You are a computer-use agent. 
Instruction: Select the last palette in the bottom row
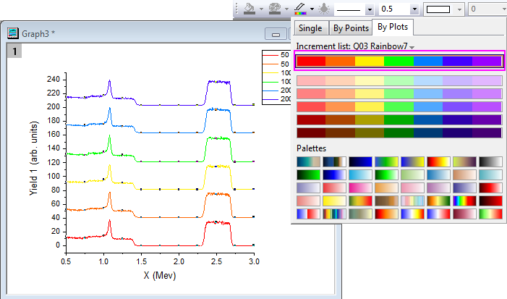pos(490,214)
